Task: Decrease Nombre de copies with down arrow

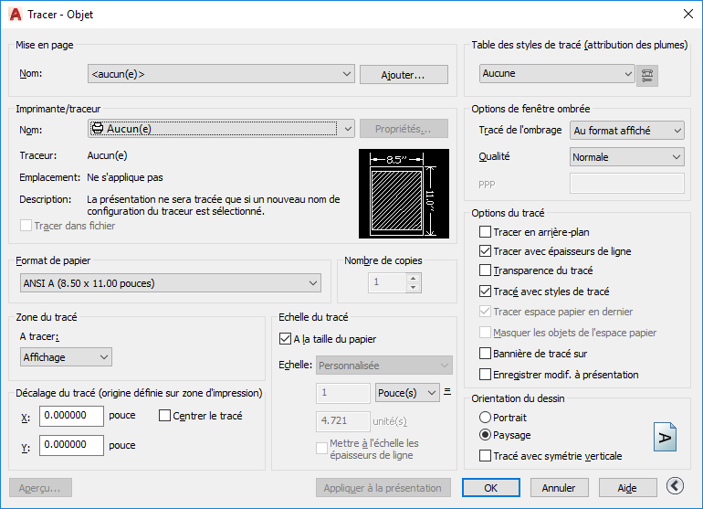Action: [414, 288]
